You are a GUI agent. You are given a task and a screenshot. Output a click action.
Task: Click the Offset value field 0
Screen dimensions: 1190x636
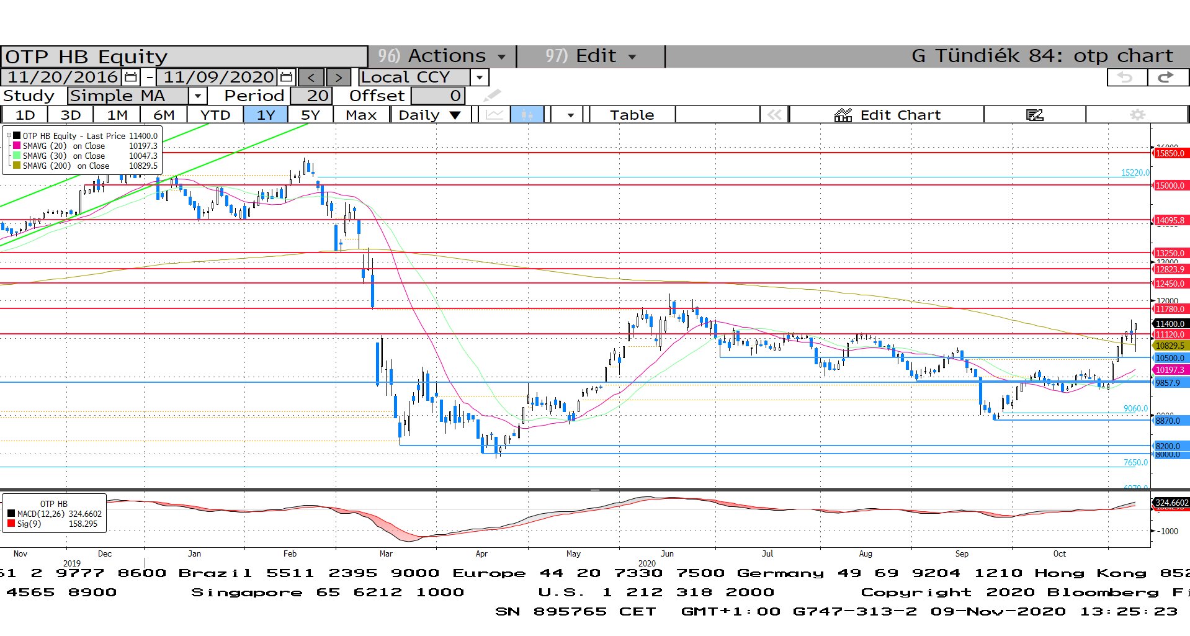click(437, 96)
